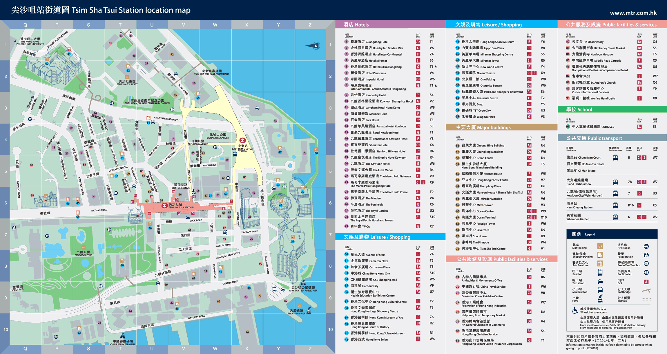Click the Minibus stop icon in the legend

tap(600, 290)
